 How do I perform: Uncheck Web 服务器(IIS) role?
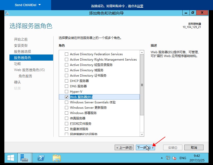(67, 97)
